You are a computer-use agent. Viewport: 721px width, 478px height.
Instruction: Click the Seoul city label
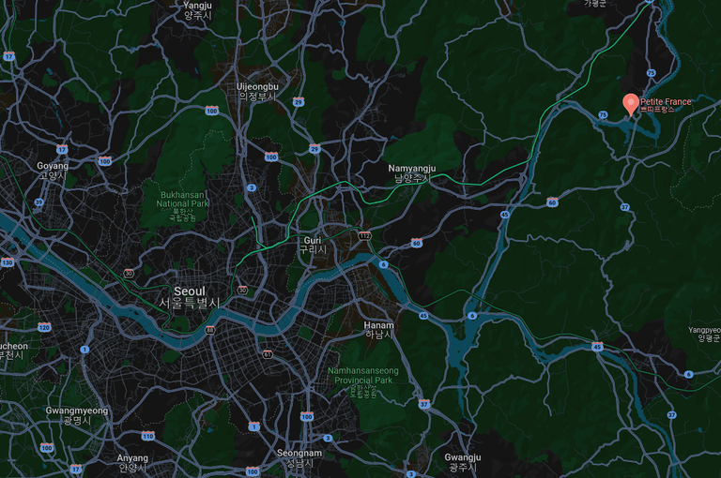pos(190,297)
